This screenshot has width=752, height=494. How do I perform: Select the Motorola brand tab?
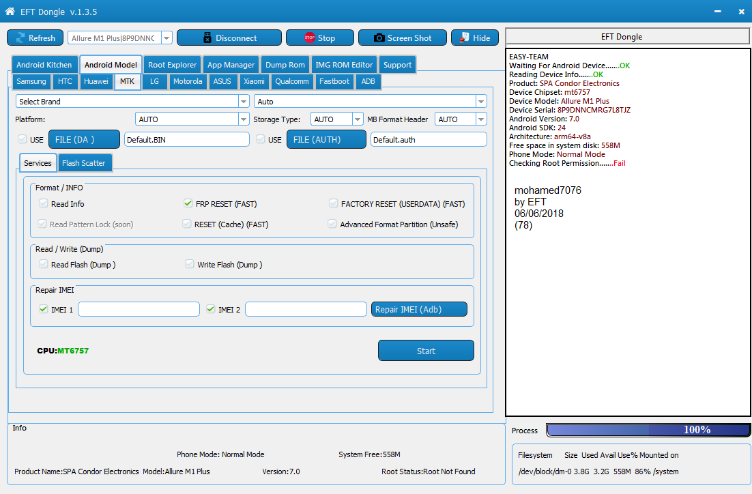(x=188, y=81)
